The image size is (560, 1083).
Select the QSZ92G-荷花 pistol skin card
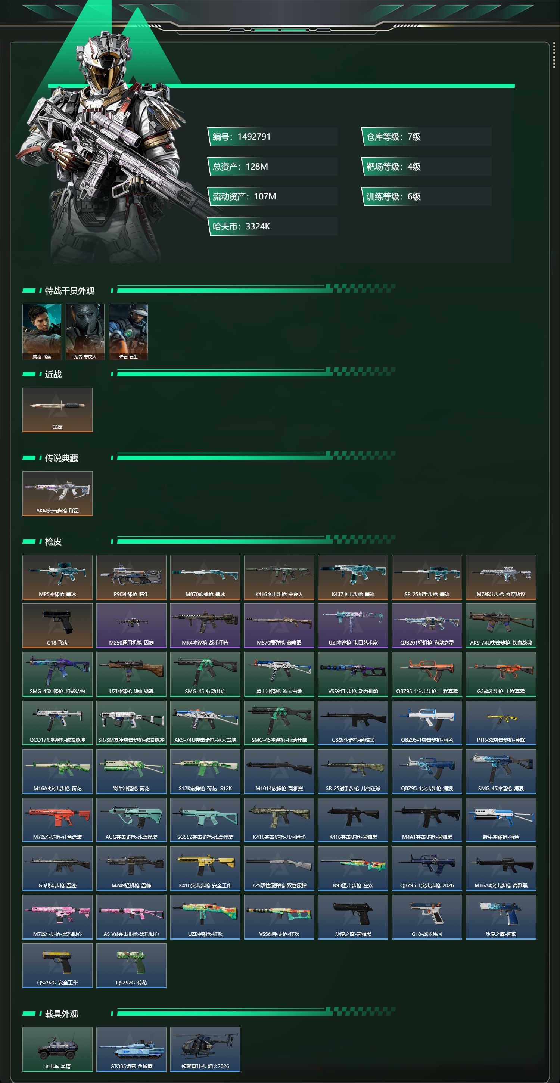click(131, 966)
